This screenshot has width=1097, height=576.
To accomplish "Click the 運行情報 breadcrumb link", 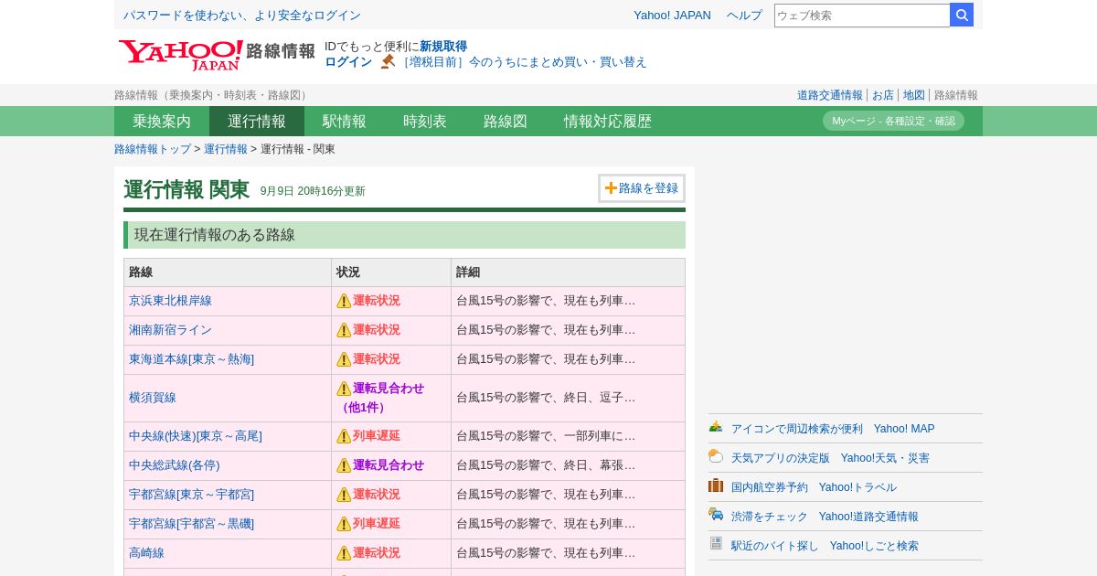I will tap(226, 149).
